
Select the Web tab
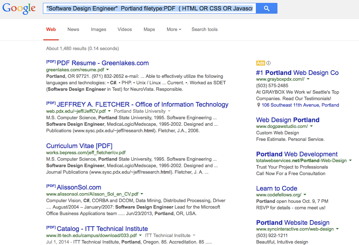click(x=51, y=30)
